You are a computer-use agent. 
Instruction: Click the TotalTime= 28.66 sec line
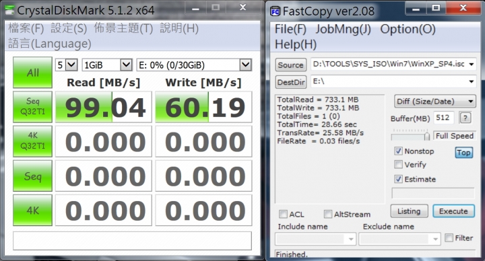coord(317,124)
